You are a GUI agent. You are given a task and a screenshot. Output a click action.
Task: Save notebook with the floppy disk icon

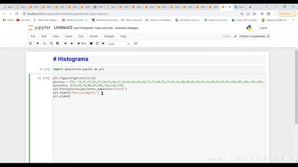pyautogui.click(x=30, y=44)
